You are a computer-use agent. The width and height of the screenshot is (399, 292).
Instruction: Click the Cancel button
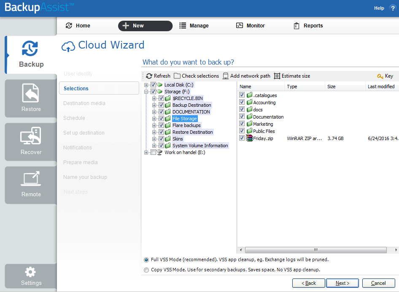[x=378, y=283]
